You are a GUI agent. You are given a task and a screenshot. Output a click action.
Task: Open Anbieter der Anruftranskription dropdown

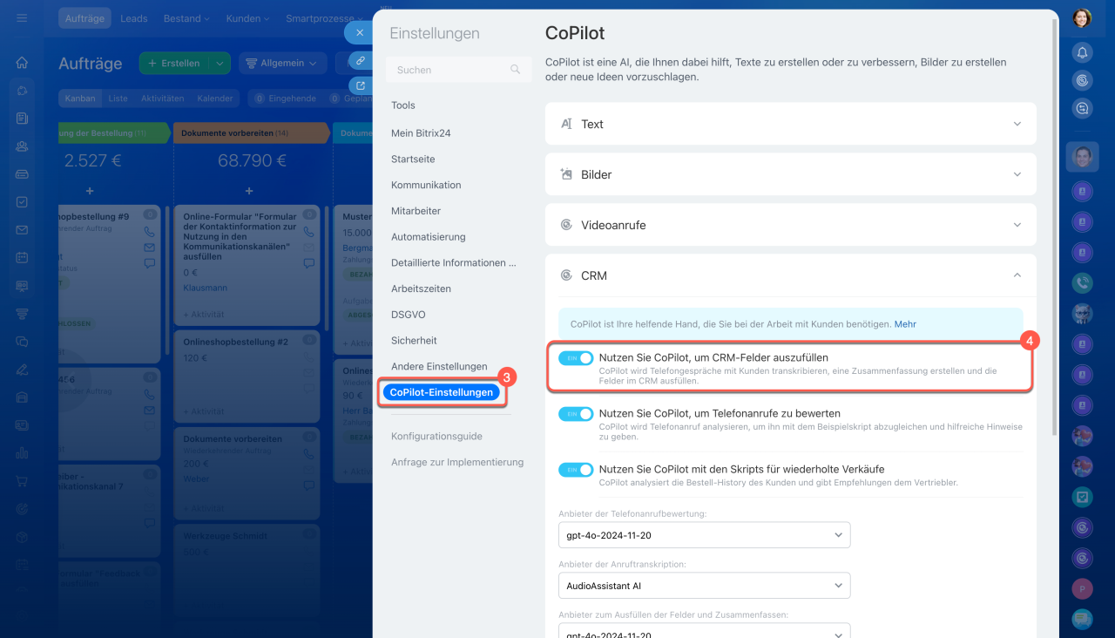(x=704, y=586)
